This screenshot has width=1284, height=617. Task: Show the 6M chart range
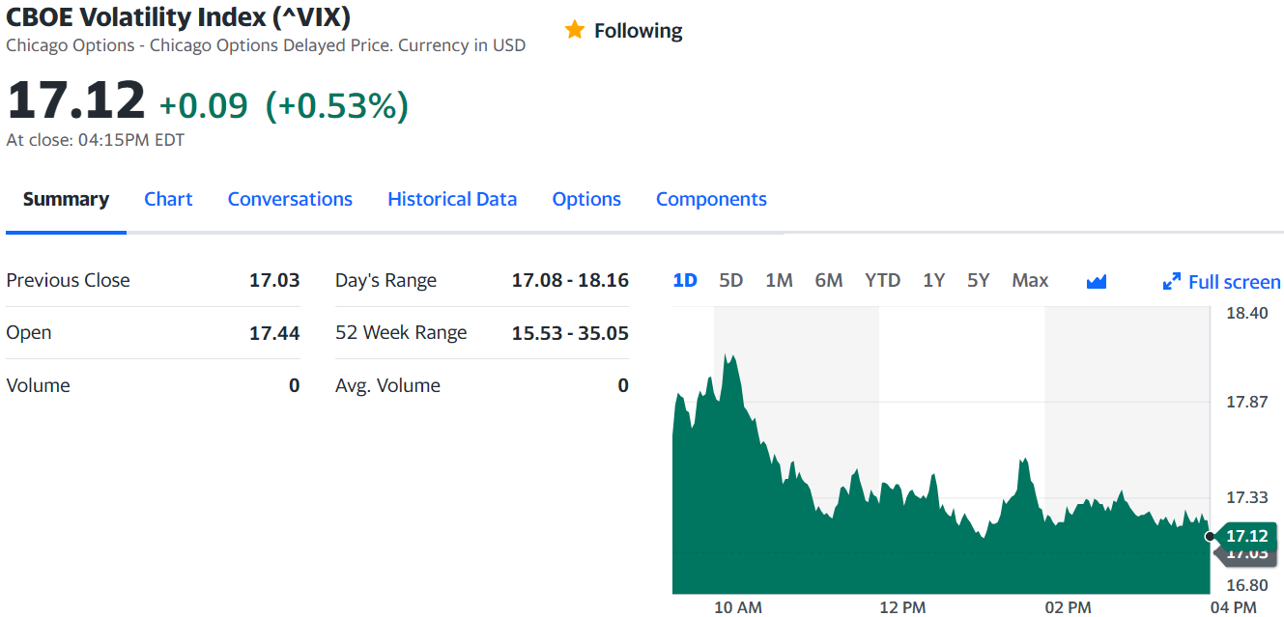pos(829,280)
